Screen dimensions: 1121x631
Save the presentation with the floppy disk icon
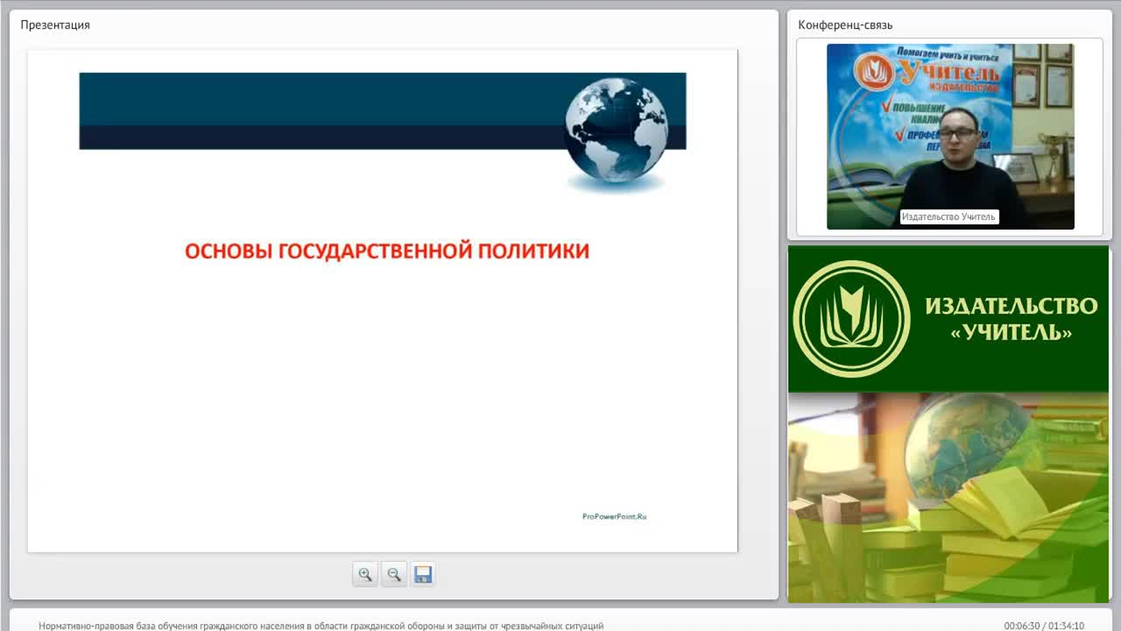pyautogui.click(x=423, y=574)
